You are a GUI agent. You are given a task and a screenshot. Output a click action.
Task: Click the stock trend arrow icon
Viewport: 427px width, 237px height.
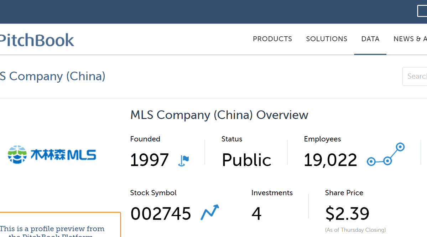[x=210, y=212]
